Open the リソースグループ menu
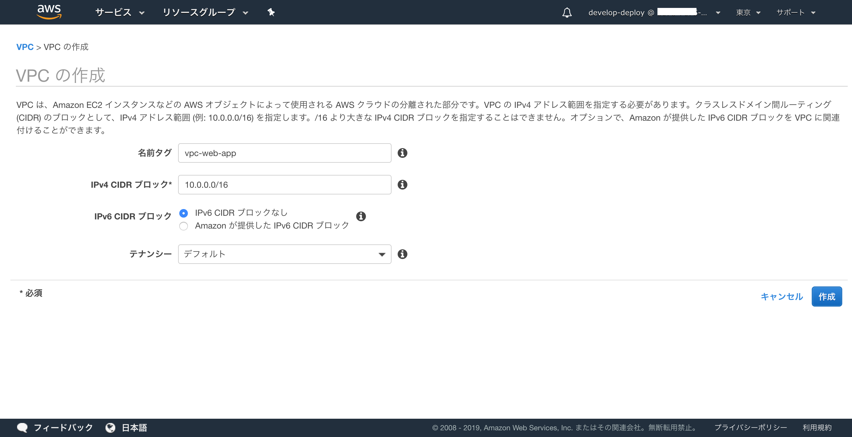 [x=205, y=12]
